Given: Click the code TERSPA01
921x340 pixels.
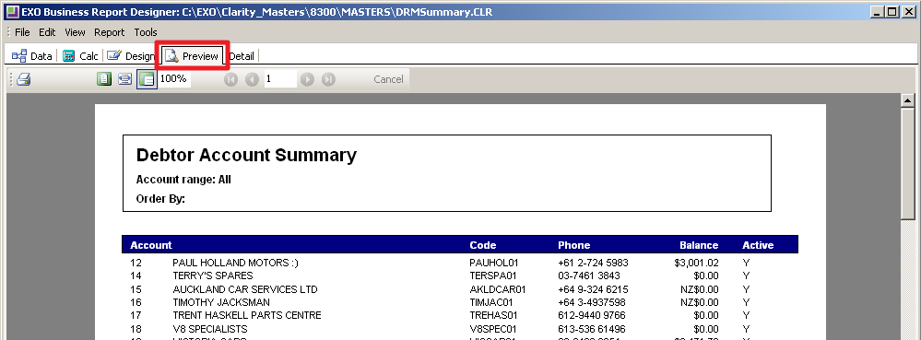Looking at the screenshot, I should click(493, 276).
